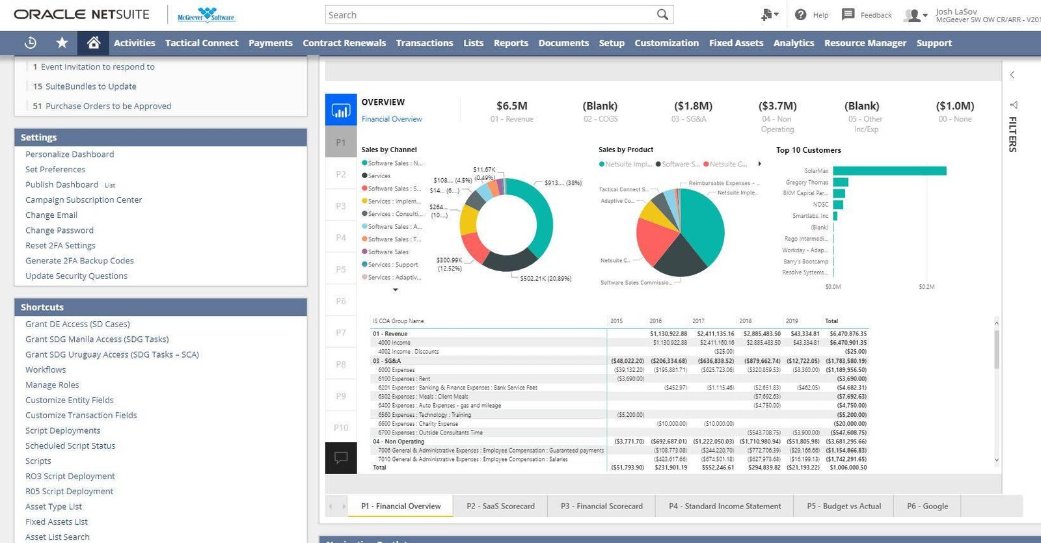The image size is (1041, 543).
Task: Open the Documents menu
Action: coord(563,43)
